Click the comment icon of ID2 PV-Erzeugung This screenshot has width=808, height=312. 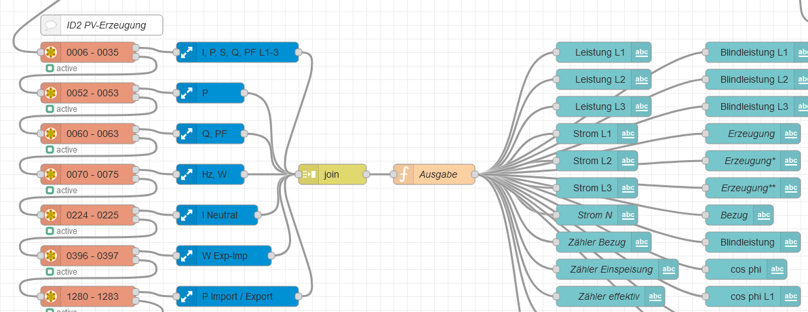click(50, 24)
